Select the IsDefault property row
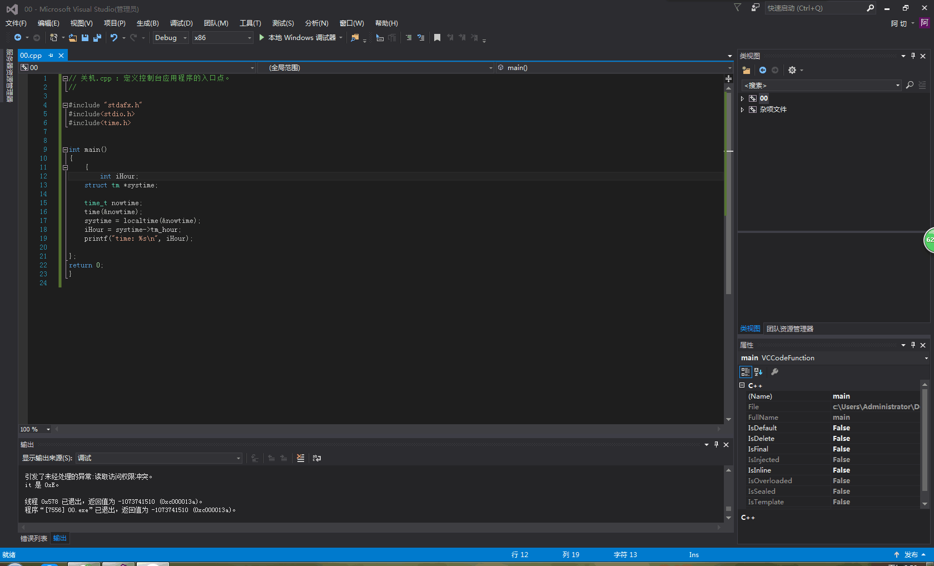Viewport: 934px width, 566px height. (x=832, y=428)
